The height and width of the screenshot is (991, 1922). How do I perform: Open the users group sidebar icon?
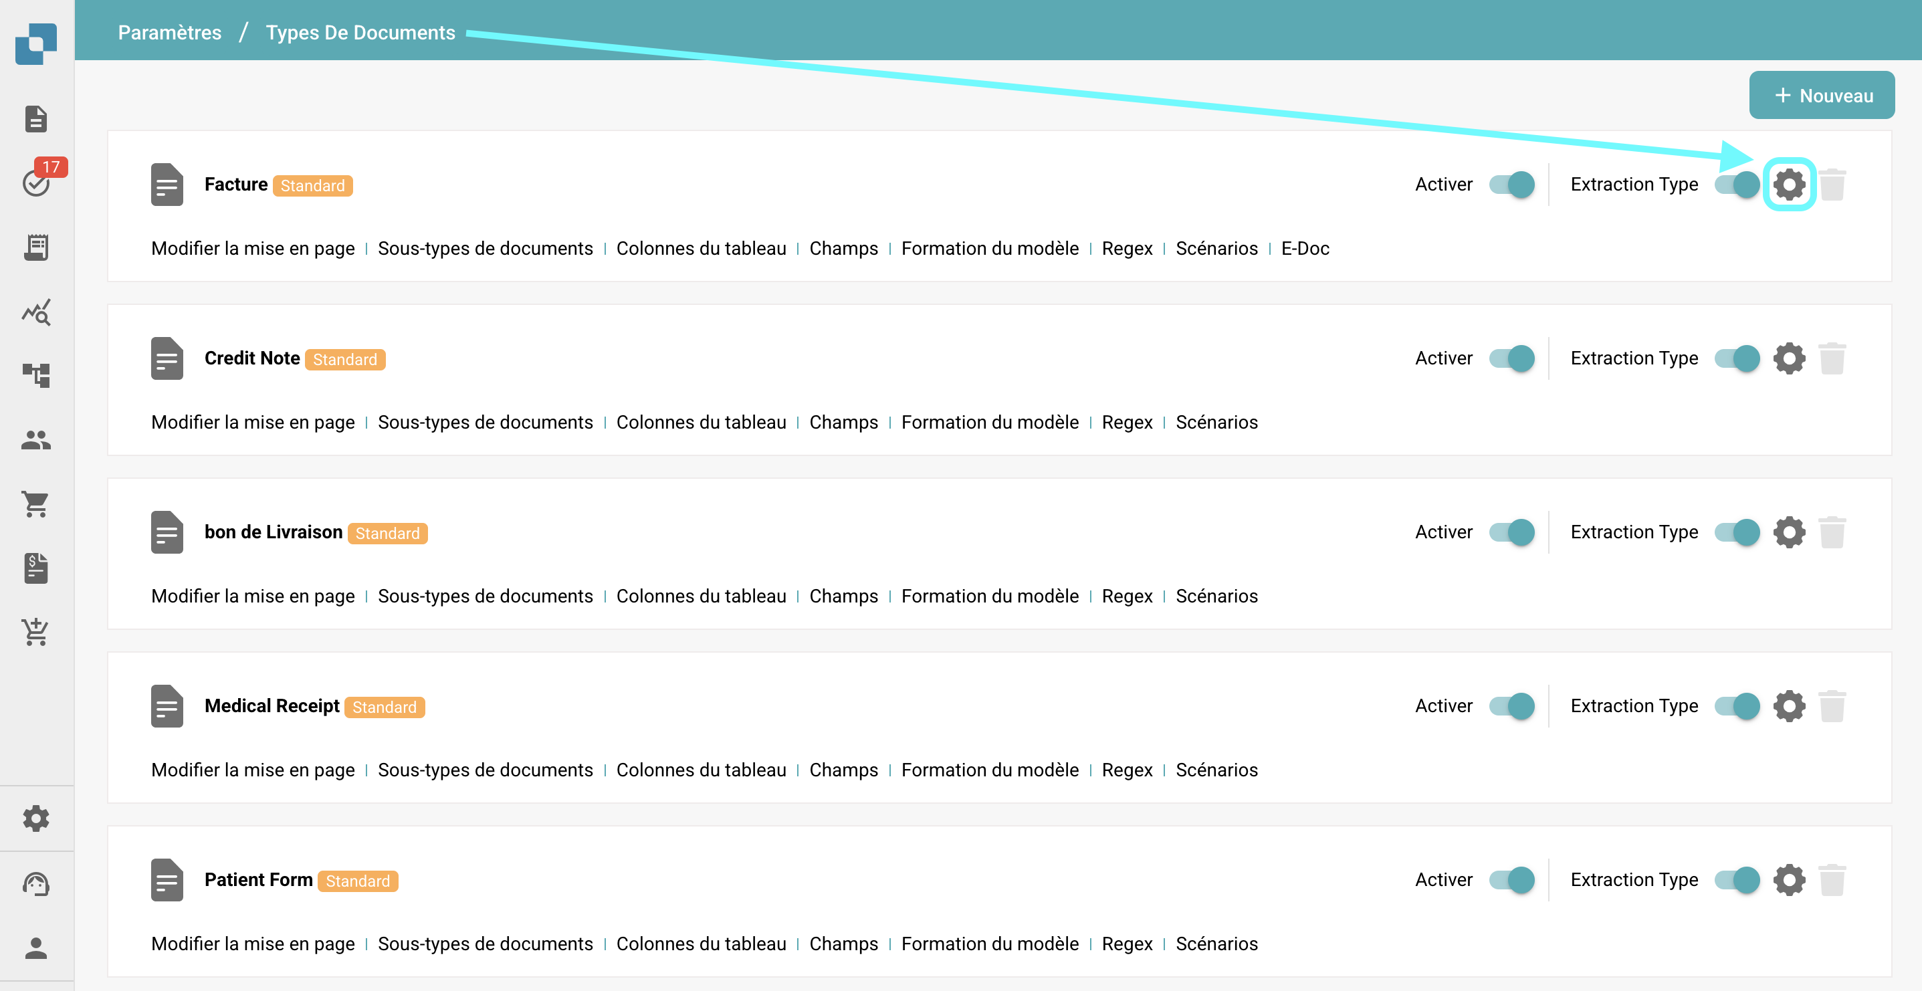pyautogui.click(x=36, y=440)
